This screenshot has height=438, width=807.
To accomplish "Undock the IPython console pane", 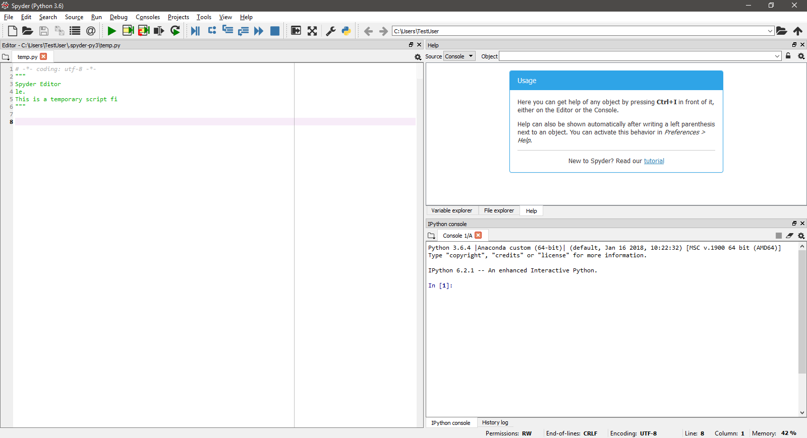I will click(x=794, y=224).
